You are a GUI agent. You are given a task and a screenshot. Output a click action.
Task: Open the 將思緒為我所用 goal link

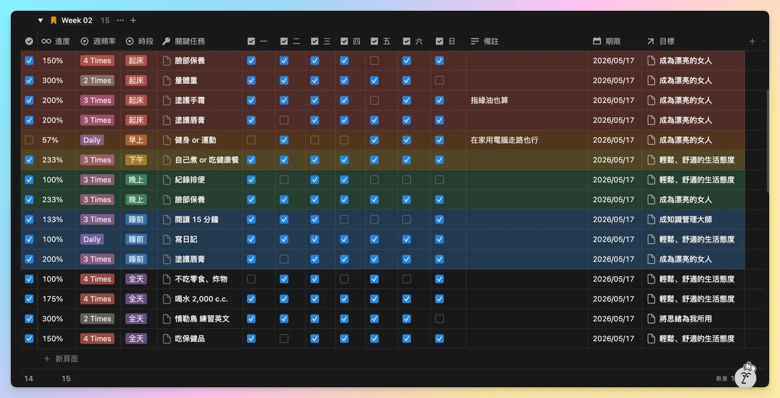686,319
